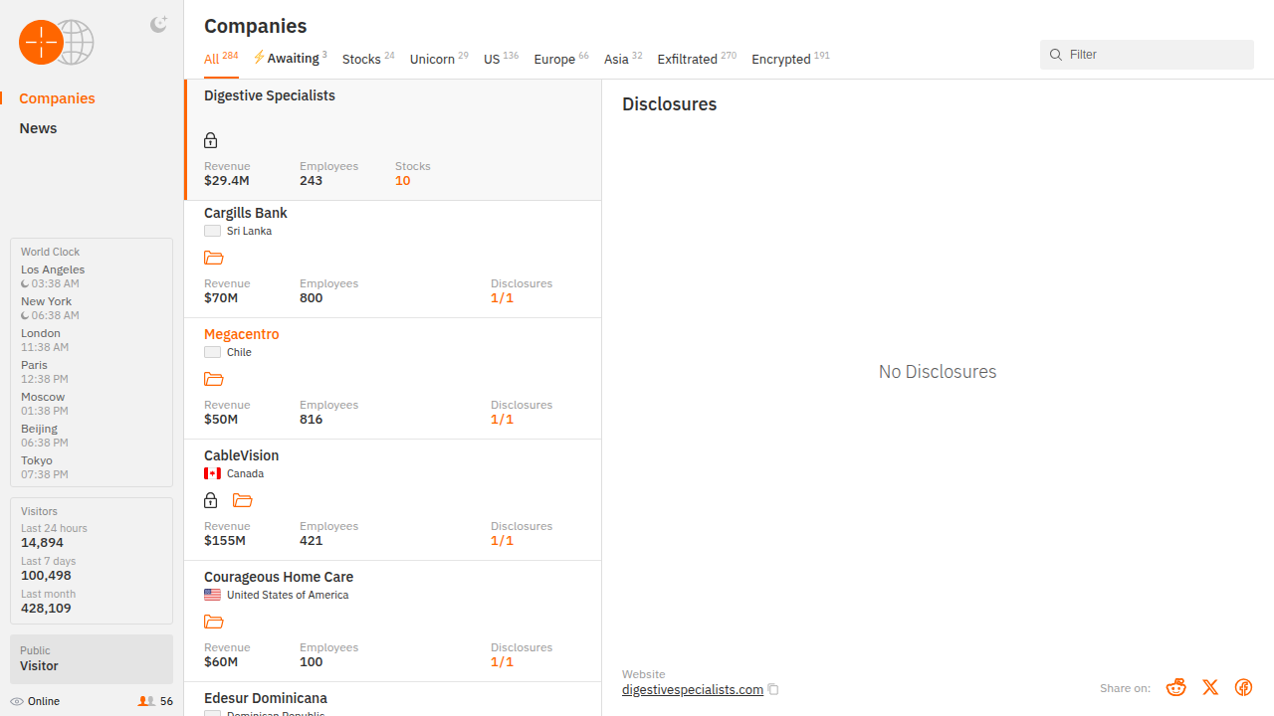Open the Megacentro company entry
The height and width of the screenshot is (716, 1274).
(393, 379)
